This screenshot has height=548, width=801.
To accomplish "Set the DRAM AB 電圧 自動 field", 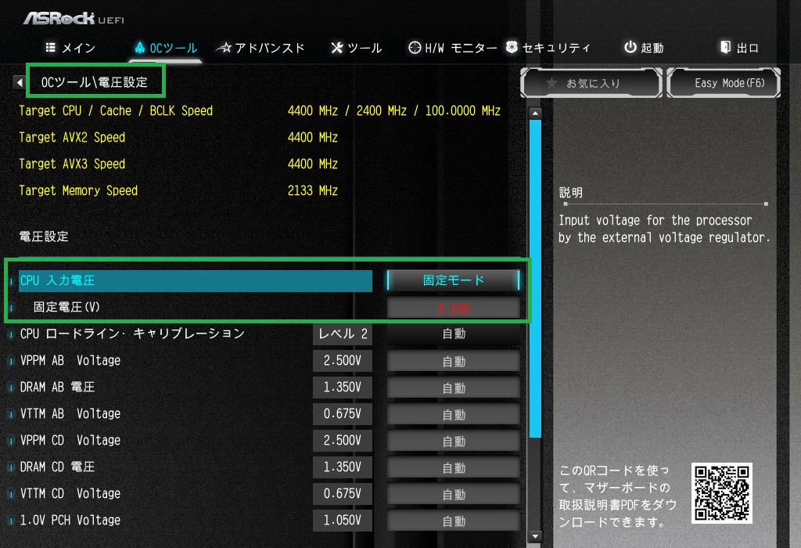I will click(x=453, y=388).
